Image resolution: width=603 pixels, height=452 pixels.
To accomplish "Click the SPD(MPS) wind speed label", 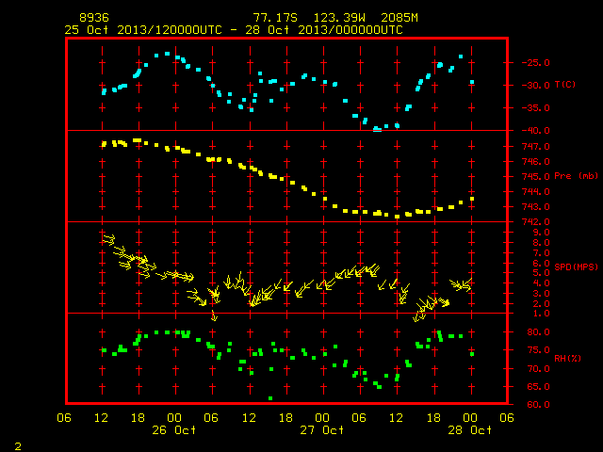I will 576,266.
